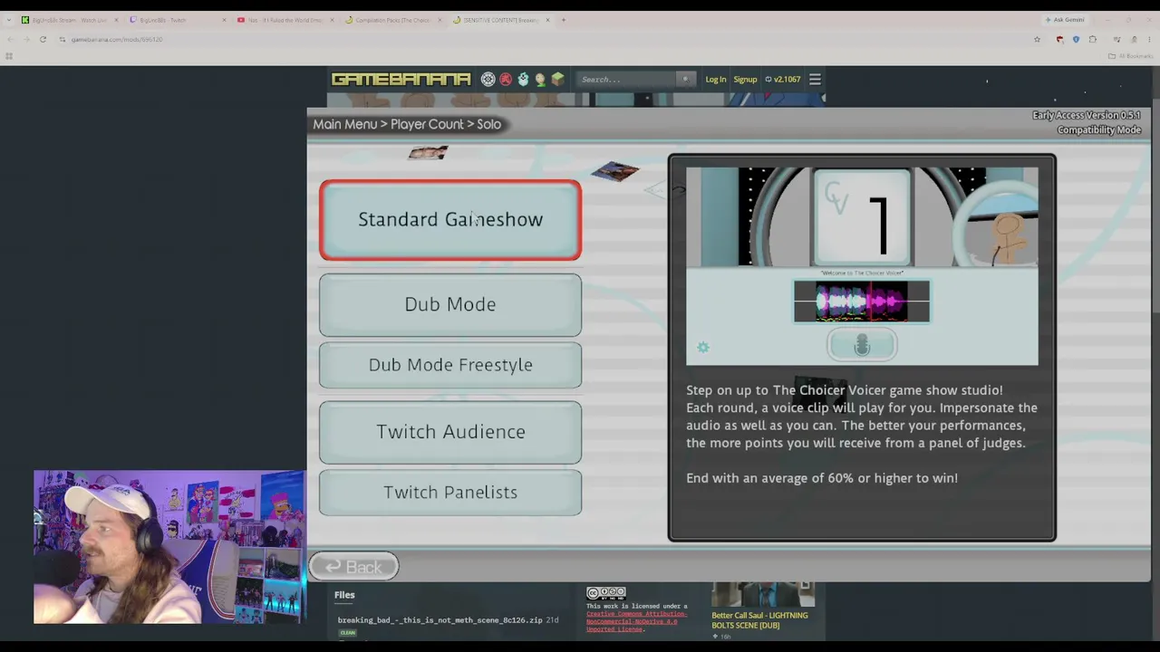
Task: Click the GameBanana search magnifier button
Action: [x=685, y=80]
